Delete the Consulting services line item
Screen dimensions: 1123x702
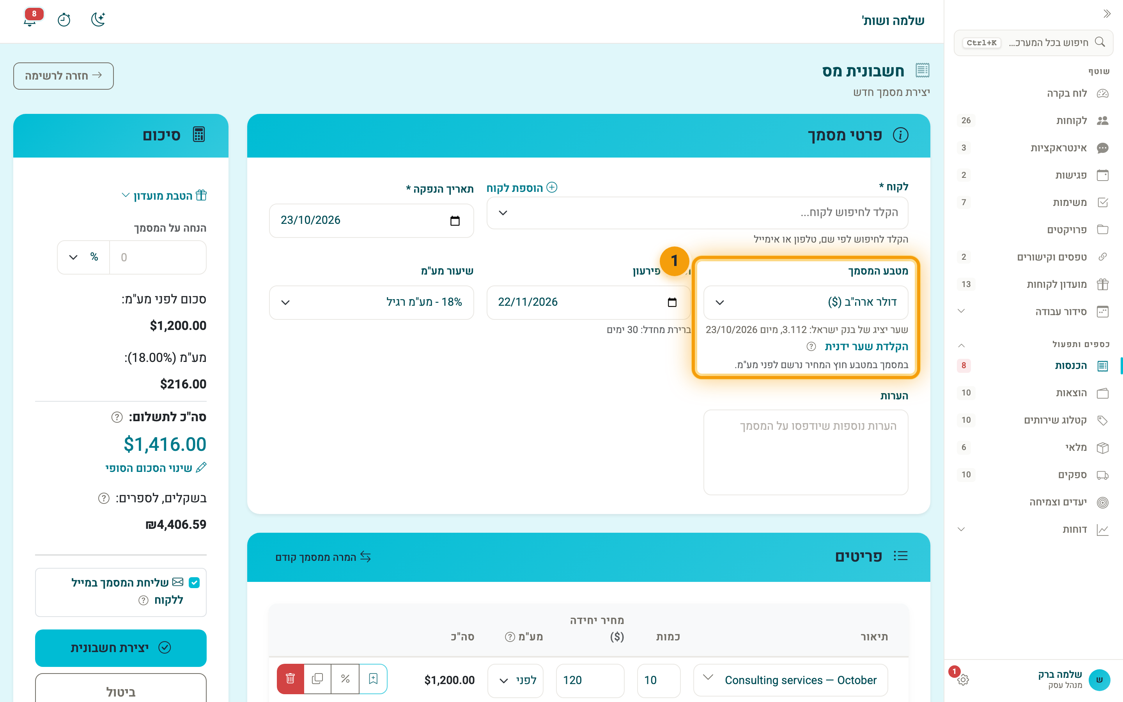(290, 679)
